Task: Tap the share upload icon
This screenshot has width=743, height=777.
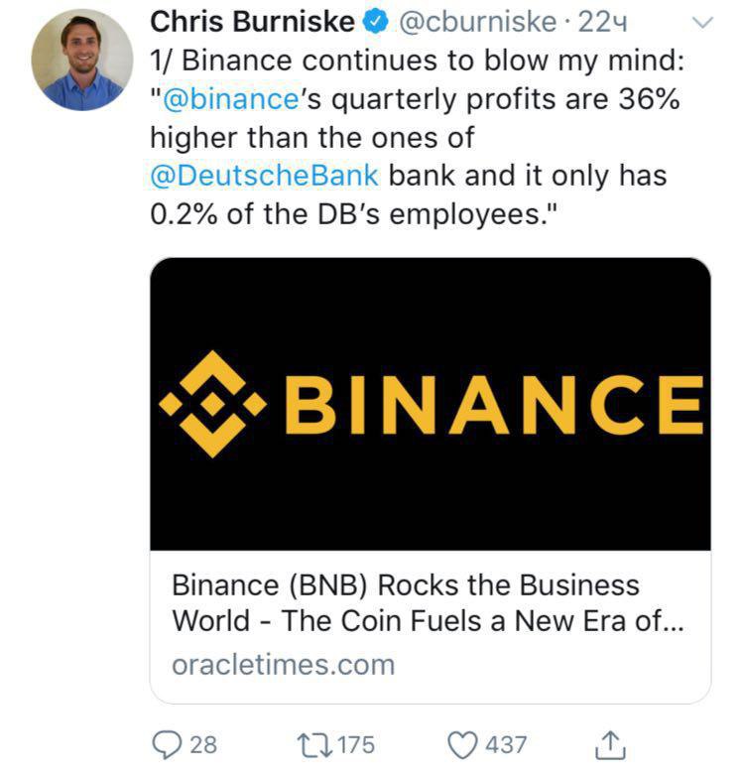Action: point(610,745)
